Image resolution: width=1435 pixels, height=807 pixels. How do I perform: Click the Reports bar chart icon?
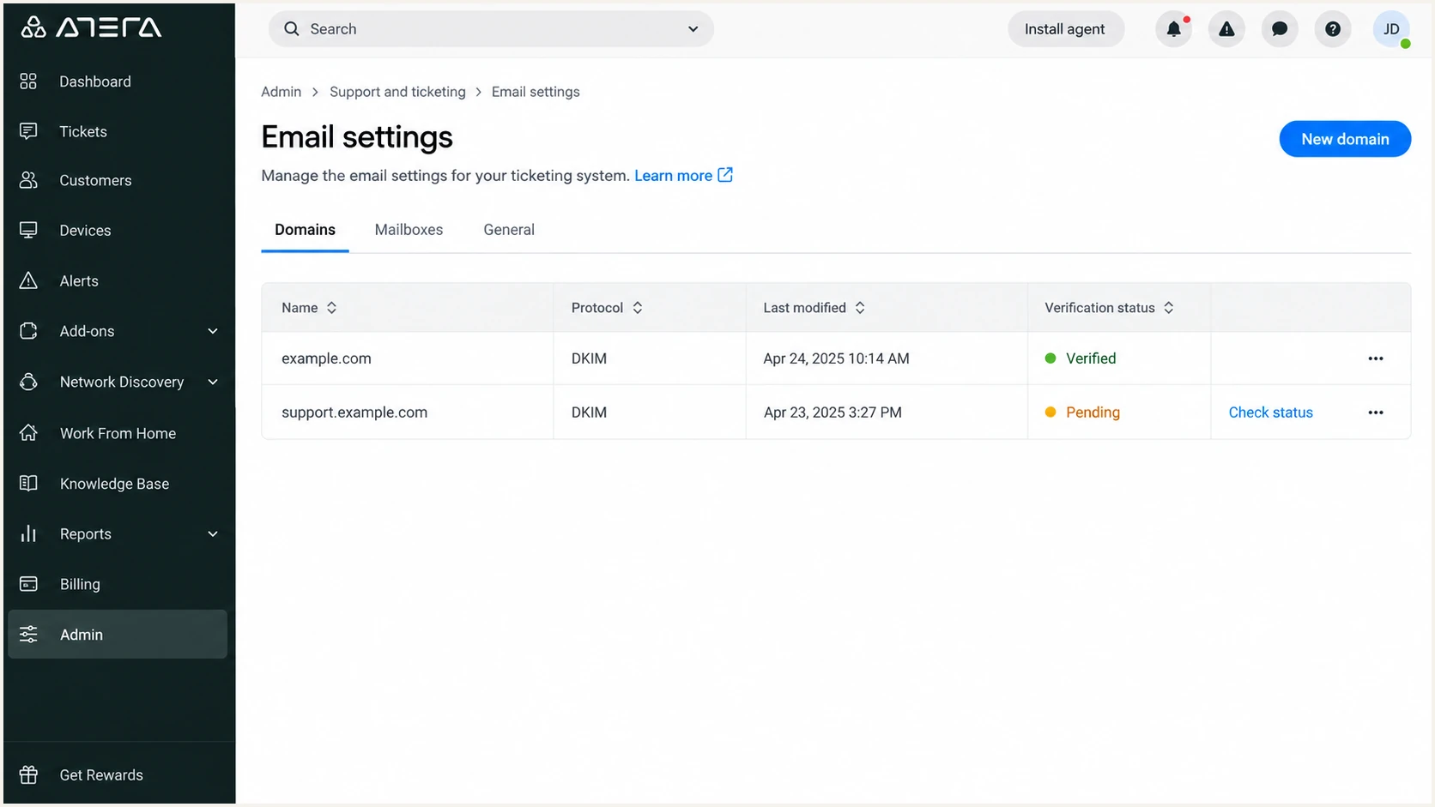point(28,533)
